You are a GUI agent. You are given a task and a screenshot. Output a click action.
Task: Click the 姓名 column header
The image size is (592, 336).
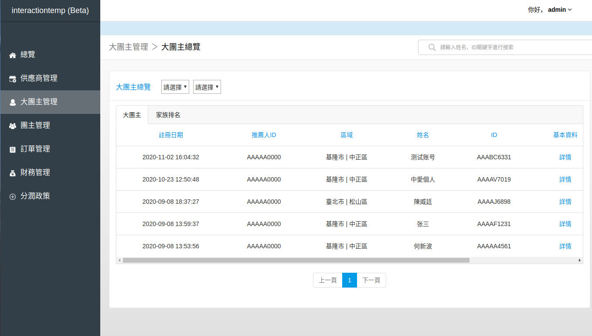point(423,135)
